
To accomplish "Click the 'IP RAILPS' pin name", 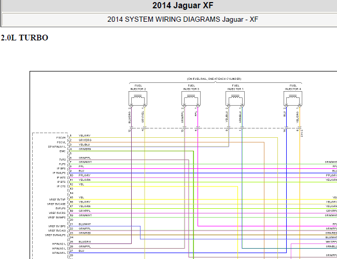I will click(x=59, y=173).
